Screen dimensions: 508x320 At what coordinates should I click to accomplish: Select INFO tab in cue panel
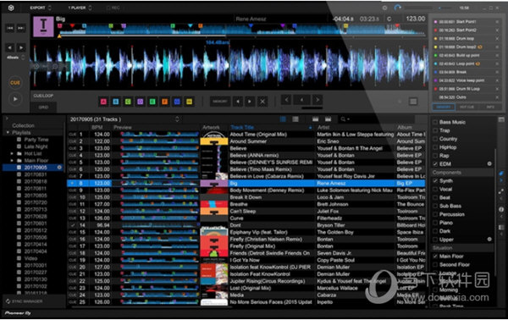coord(490,107)
